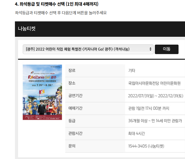Click the 최대 4시간 value
The image size is (185, 159).
click(137, 134)
